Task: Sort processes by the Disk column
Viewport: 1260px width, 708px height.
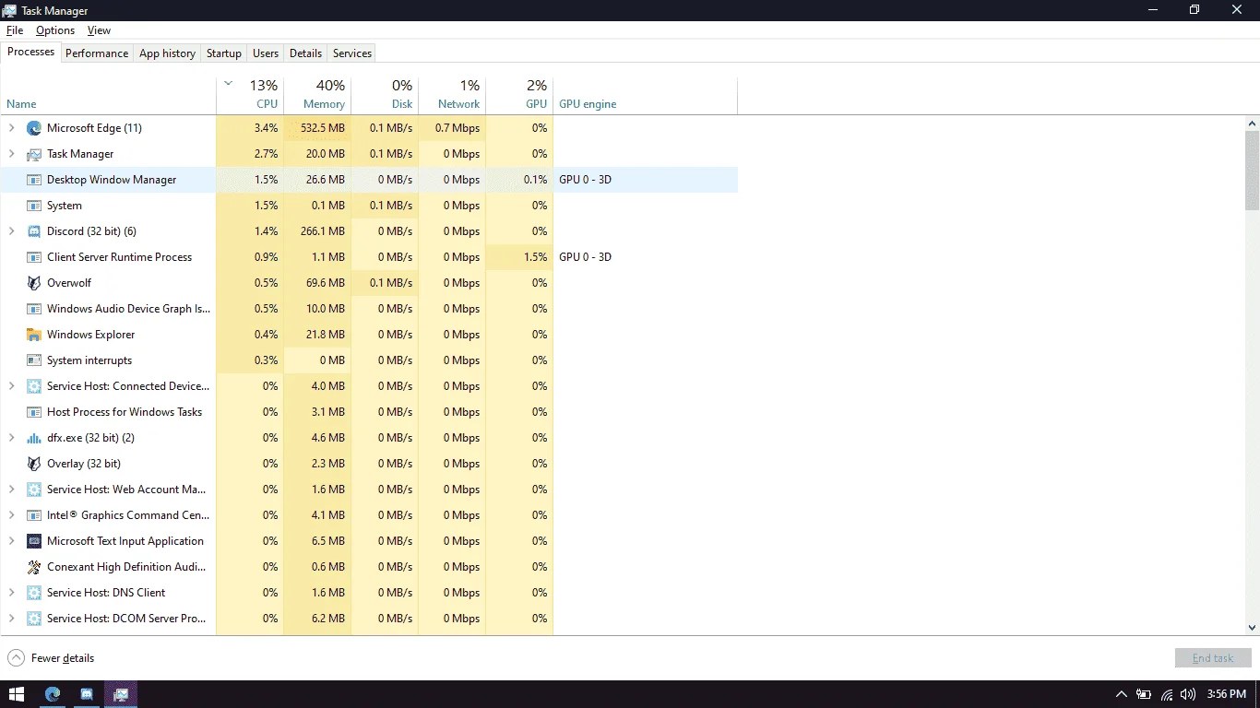Action: tap(385, 95)
